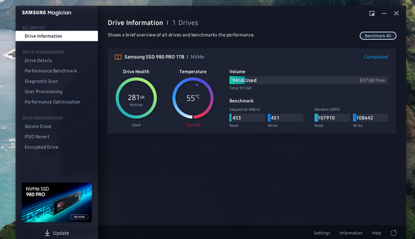Select Over Provisioning option

(43, 92)
